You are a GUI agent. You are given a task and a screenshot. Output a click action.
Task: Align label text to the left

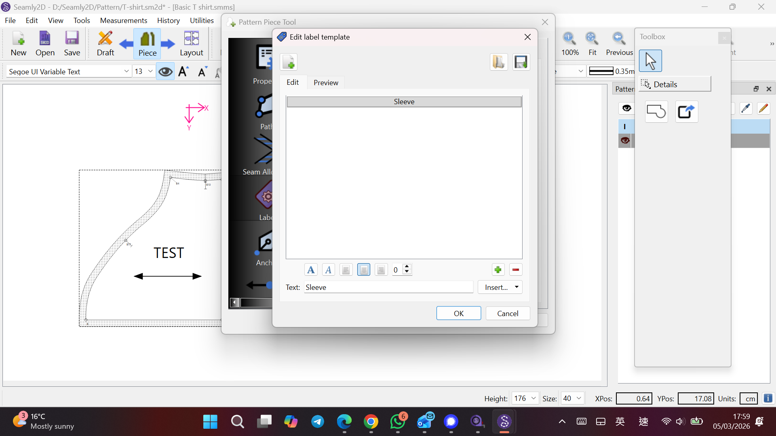[346, 270]
